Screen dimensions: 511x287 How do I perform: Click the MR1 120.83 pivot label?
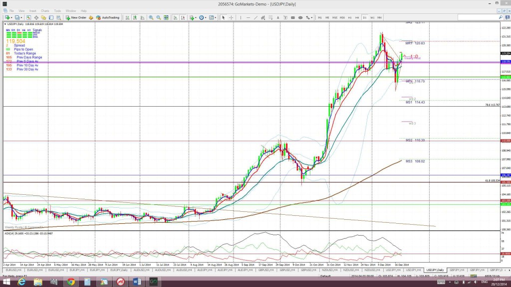coord(415,43)
